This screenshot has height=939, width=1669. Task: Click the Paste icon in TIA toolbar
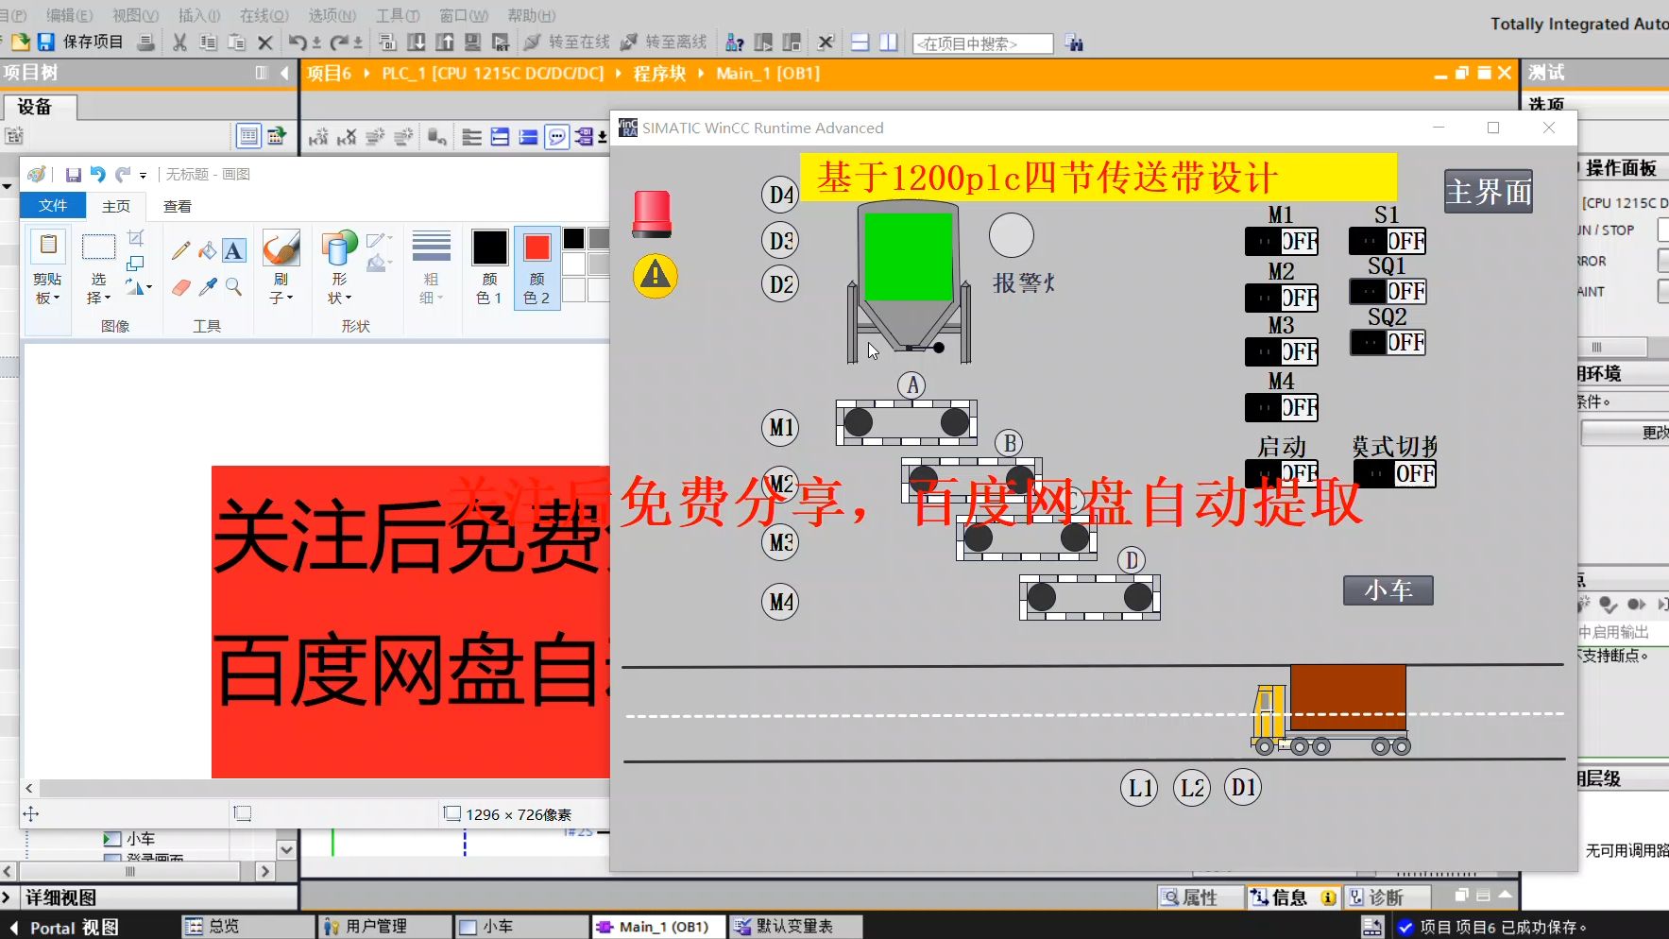(x=236, y=43)
